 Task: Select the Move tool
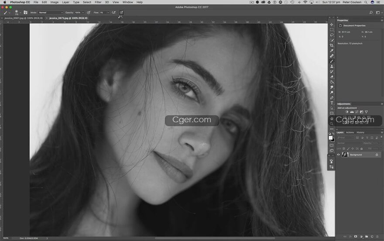[332, 24]
